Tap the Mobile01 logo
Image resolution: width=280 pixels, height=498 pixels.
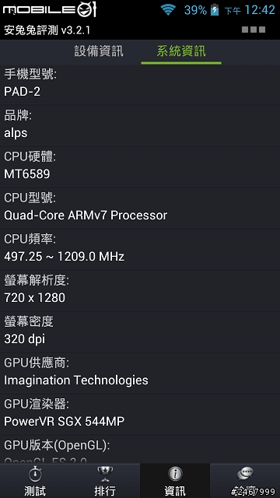pyautogui.click(x=49, y=9)
